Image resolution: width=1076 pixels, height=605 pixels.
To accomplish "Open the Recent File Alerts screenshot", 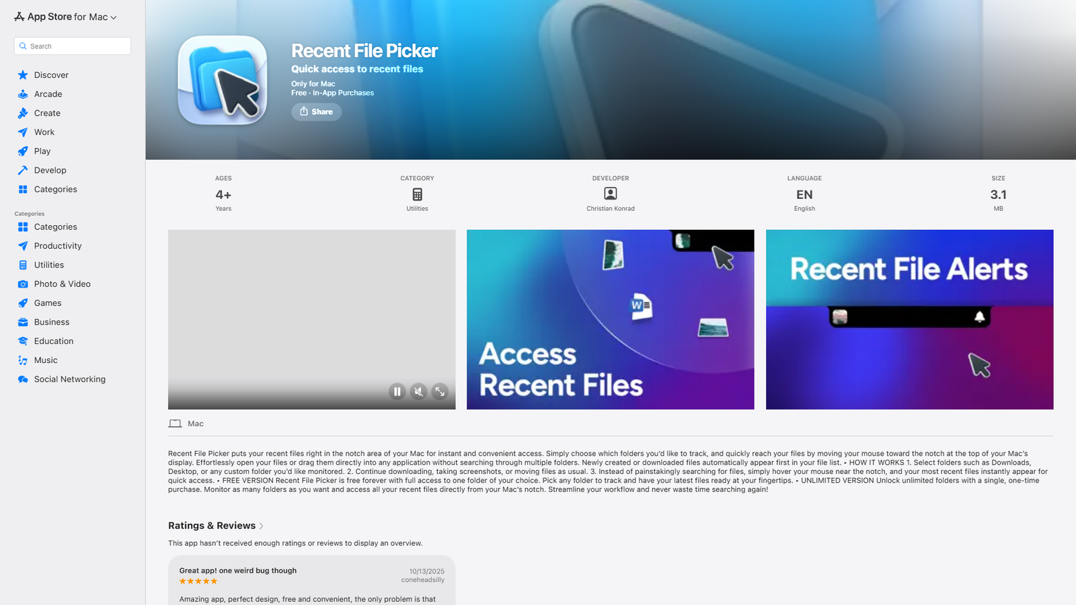I will [x=909, y=319].
